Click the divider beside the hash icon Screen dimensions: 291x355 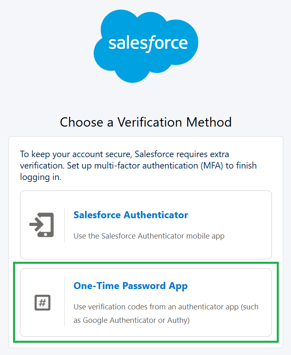64,302
